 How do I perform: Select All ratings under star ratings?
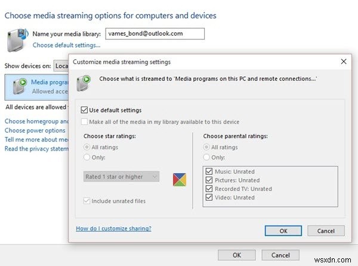[87, 147]
